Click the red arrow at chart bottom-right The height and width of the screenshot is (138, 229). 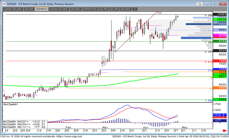click(x=224, y=130)
